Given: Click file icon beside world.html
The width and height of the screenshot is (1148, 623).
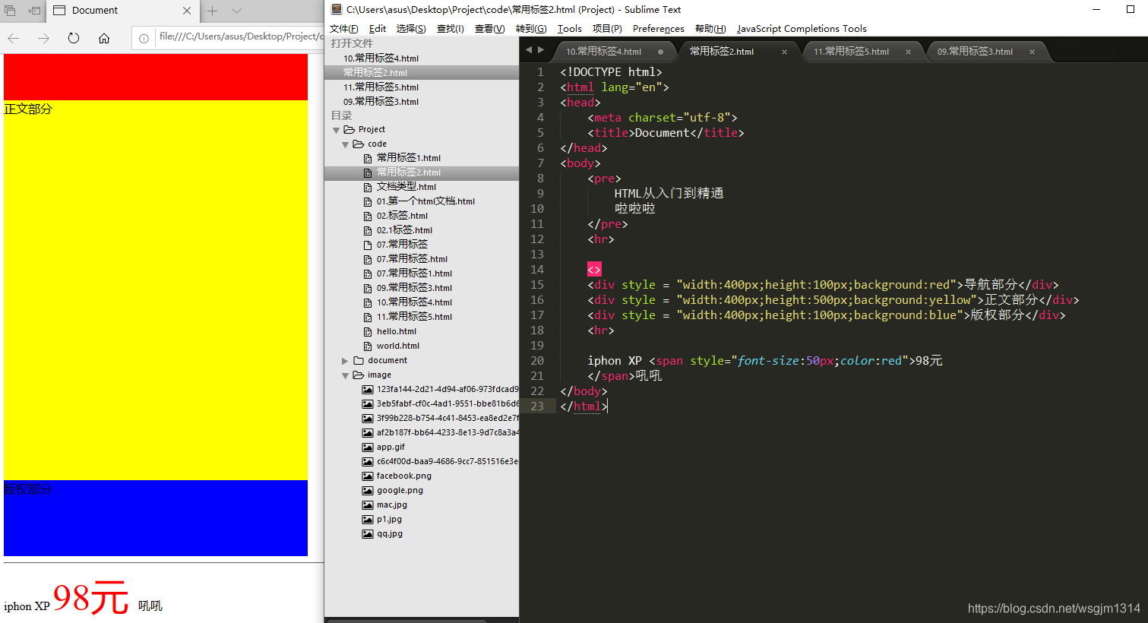Looking at the screenshot, I should point(368,346).
